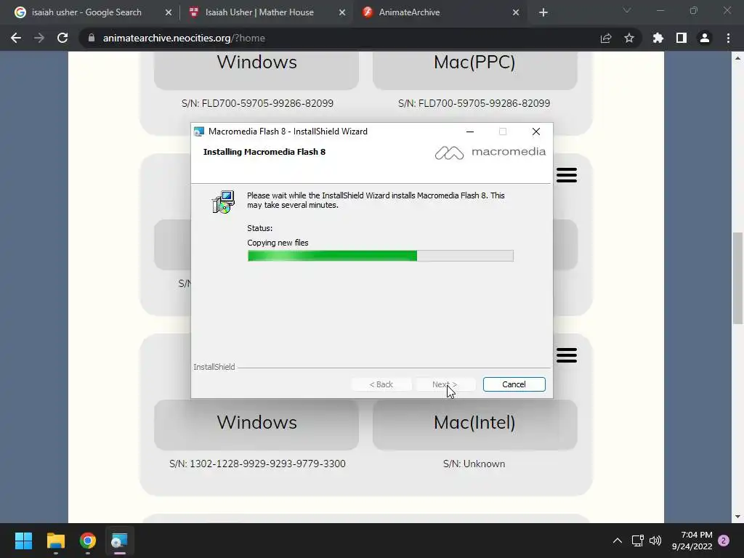The width and height of the screenshot is (744, 558).
Task: Click S/N: Unknown text
Action: tap(474, 464)
